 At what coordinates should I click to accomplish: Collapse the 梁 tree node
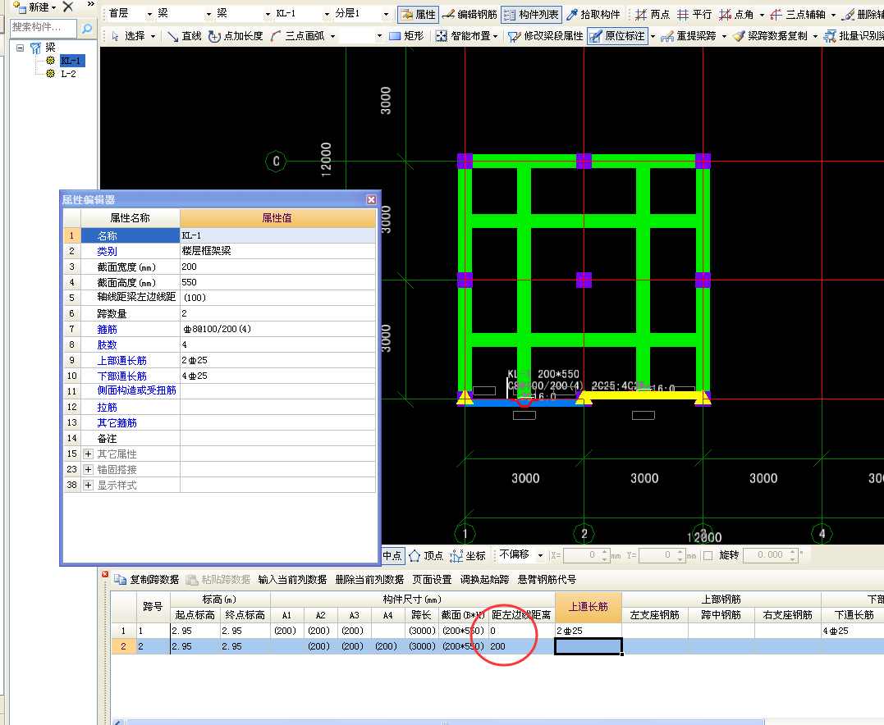click(21, 48)
